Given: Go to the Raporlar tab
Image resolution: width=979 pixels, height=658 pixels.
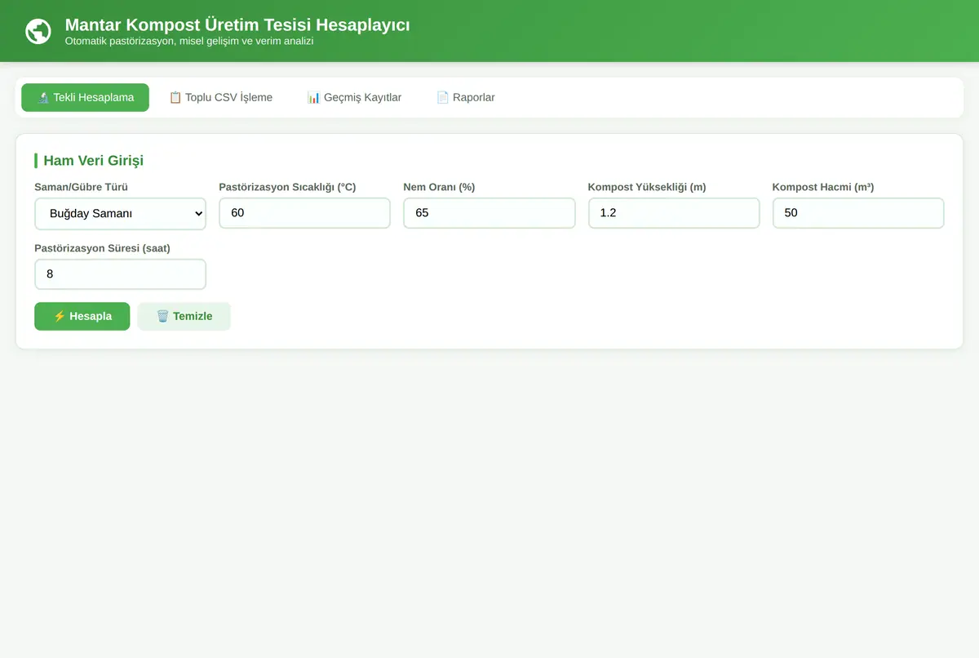Looking at the screenshot, I should 465,97.
